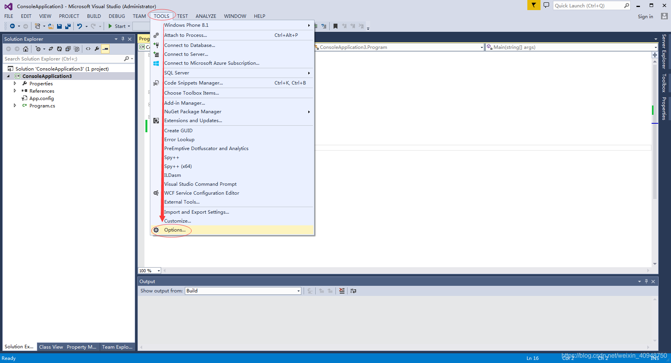Select Import and Export Settings... menu item
The image size is (671, 363).
click(x=232, y=212)
